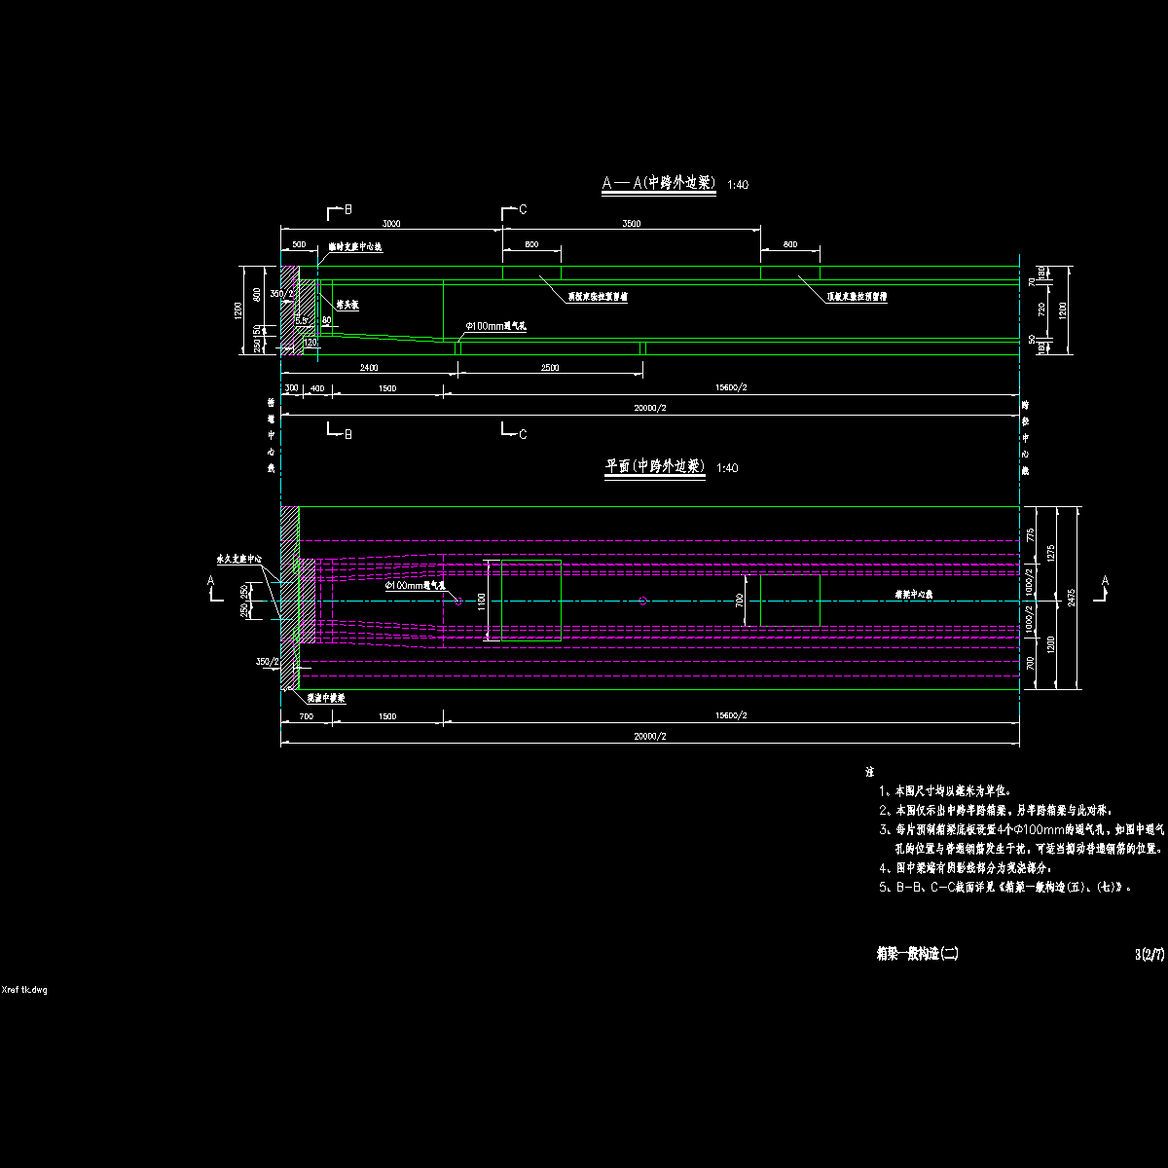The width and height of the screenshot is (1168, 1168).
Task: Click the '1275' dimension on plan right side
Action: click(x=1052, y=553)
